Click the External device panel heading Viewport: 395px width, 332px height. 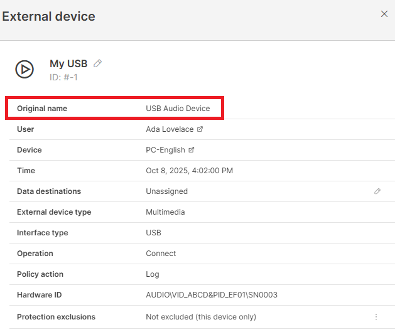49,16
